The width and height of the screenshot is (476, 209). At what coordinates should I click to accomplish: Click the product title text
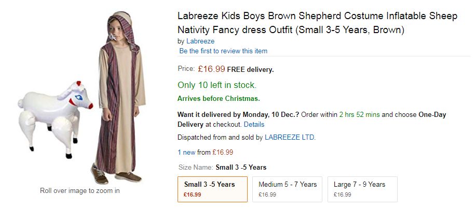[317, 23]
